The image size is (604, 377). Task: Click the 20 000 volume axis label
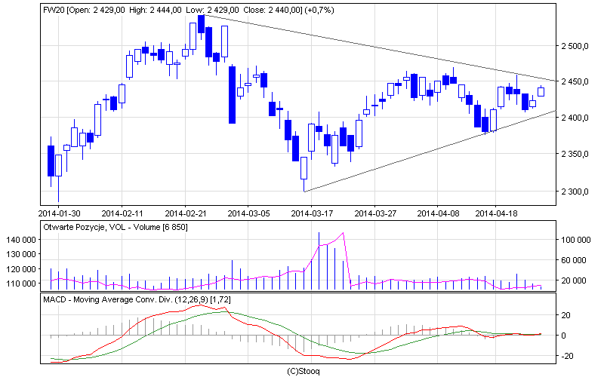(576, 280)
